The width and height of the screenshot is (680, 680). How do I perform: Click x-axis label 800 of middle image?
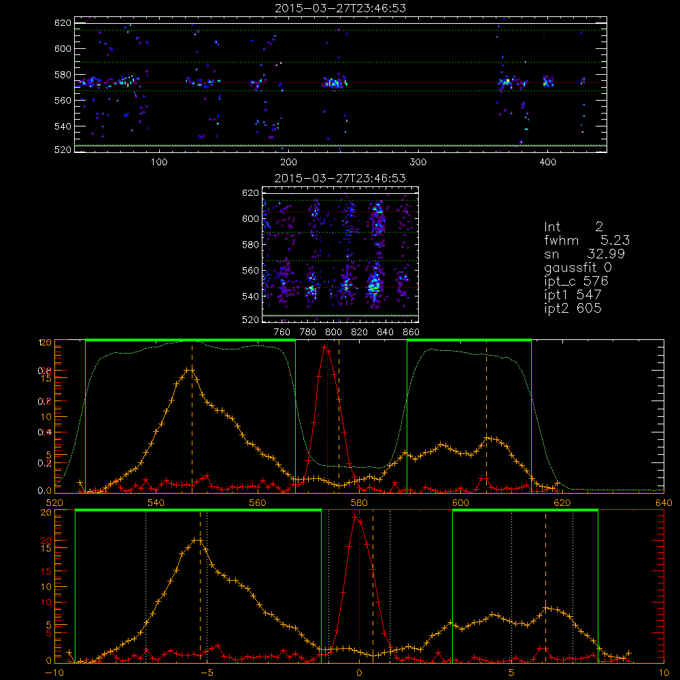point(333,333)
